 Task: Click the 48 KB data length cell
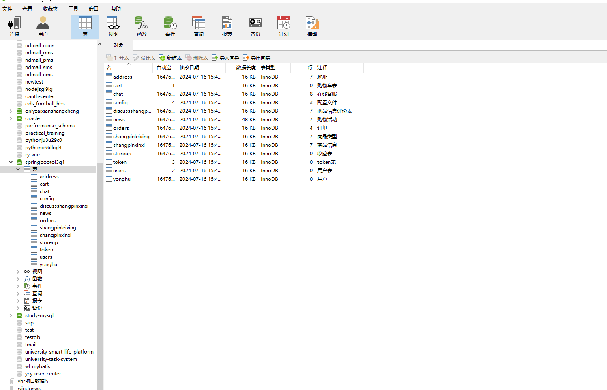[x=249, y=119]
